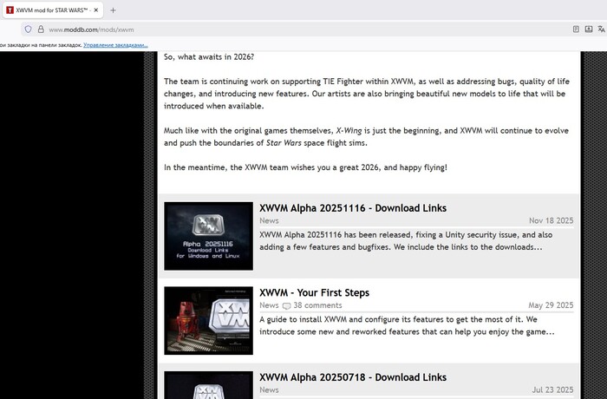Click the Alpha 20250718 article thumbnail
This screenshot has width=607, height=399.
click(x=208, y=386)
